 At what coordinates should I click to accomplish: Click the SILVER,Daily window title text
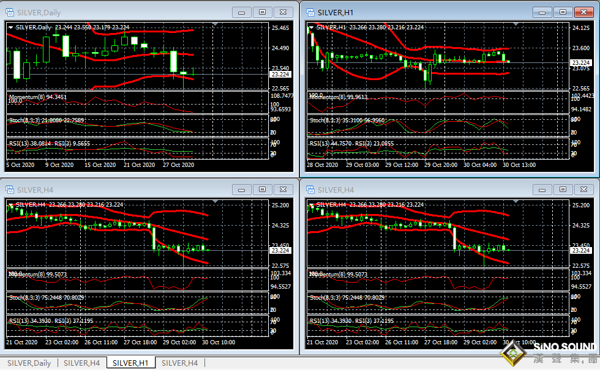click(39, 13)
